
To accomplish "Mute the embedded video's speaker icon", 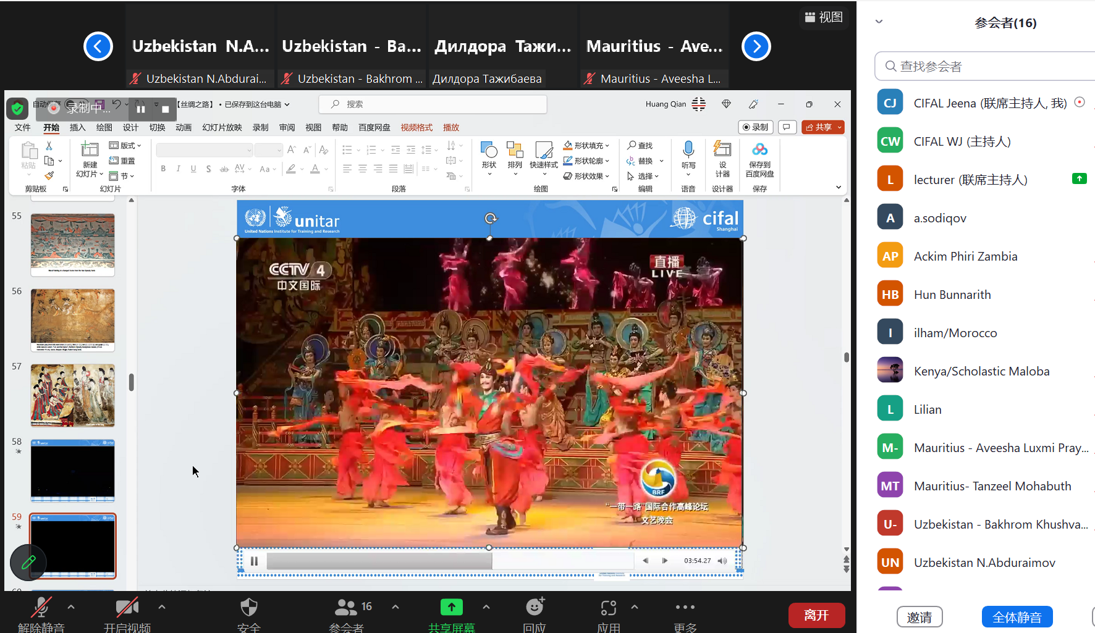I will pos(722,561).
